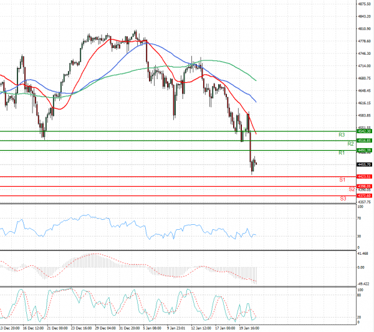
Task: Click the 4875.50 price axis value
Action: pyautogui.click(x=364, y=4)
